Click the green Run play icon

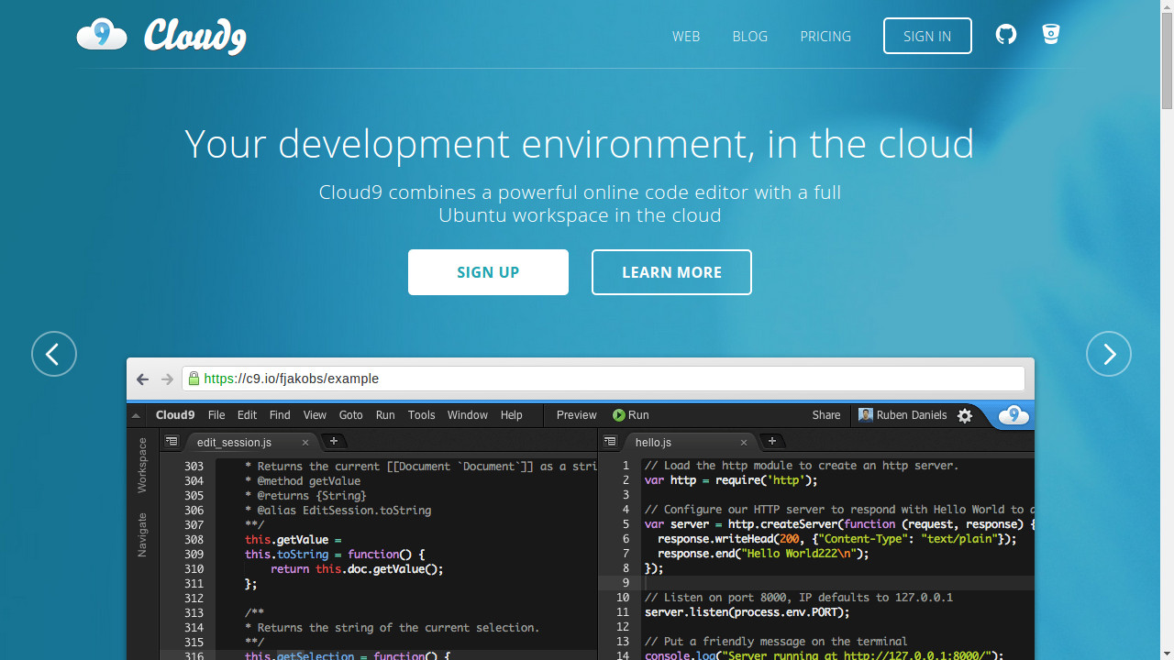pos(619,415)
